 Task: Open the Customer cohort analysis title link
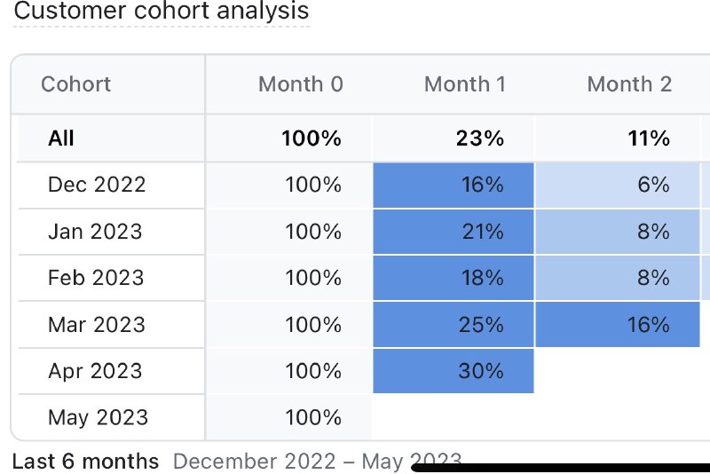click(x=162, y=12)
